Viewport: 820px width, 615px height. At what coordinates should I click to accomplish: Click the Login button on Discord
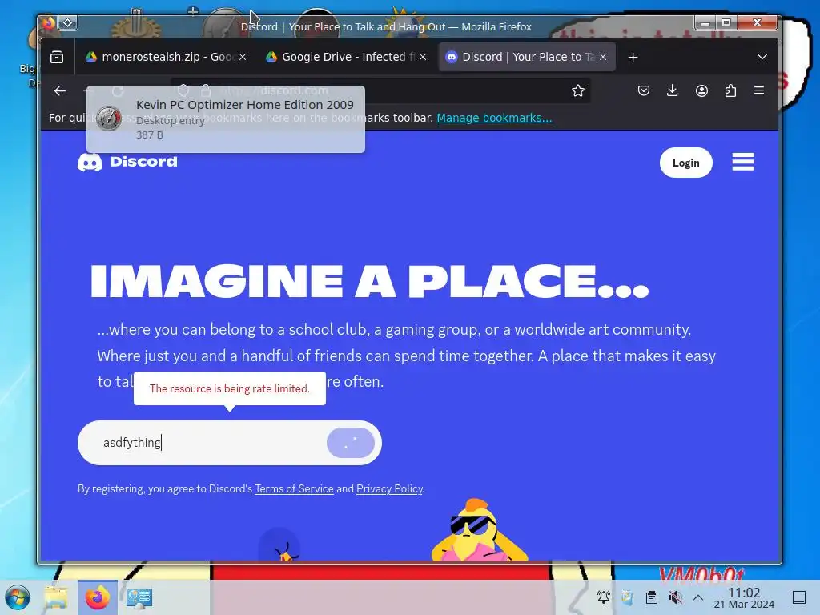click(685, 163)
